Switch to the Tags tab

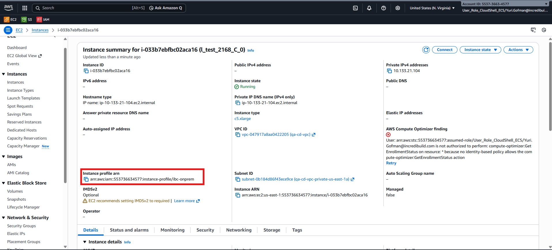click(297, 230)
